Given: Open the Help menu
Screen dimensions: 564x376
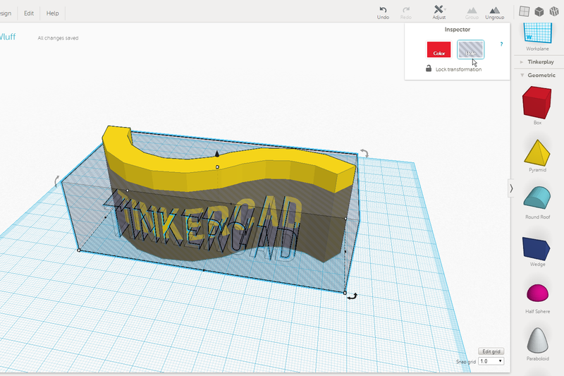Looking at the screenshot, I should coord(52,13).
